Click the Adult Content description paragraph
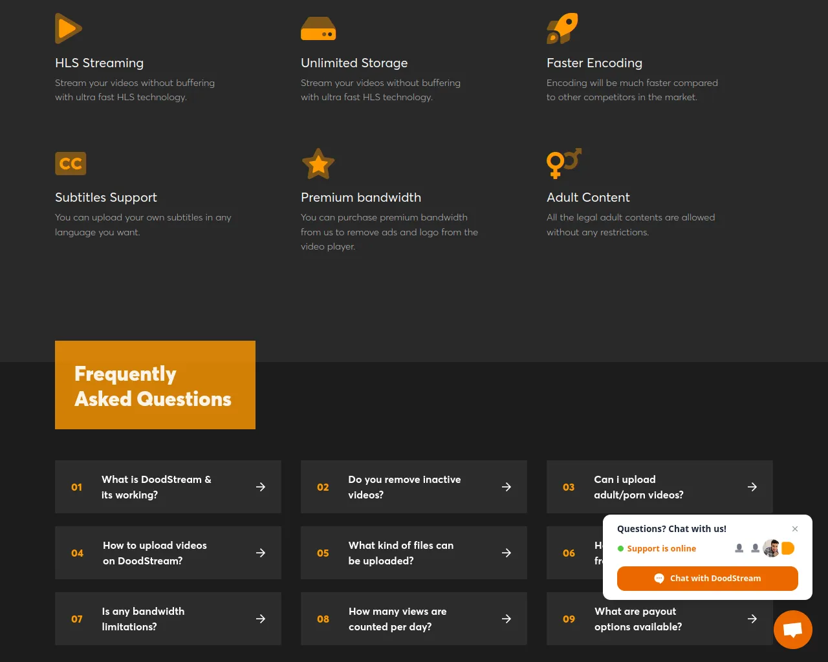The height and width of the screenshot is (662, 828). (631, 225)
